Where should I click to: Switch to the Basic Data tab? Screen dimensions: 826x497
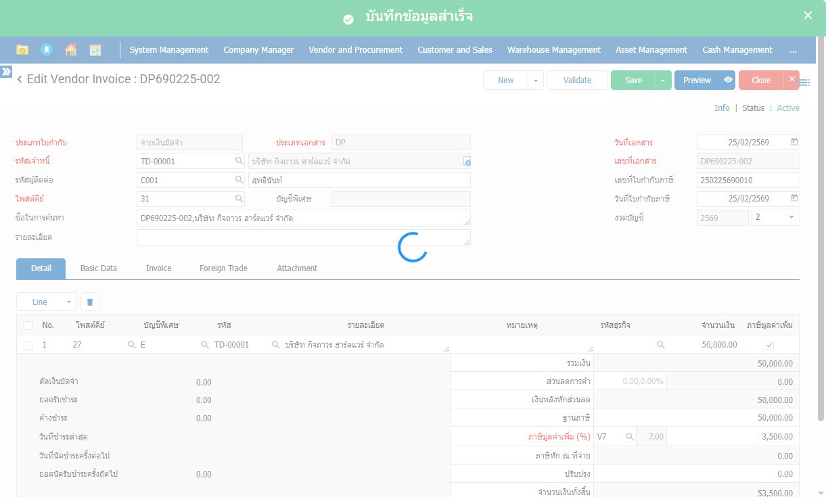[x=99, y=268]
